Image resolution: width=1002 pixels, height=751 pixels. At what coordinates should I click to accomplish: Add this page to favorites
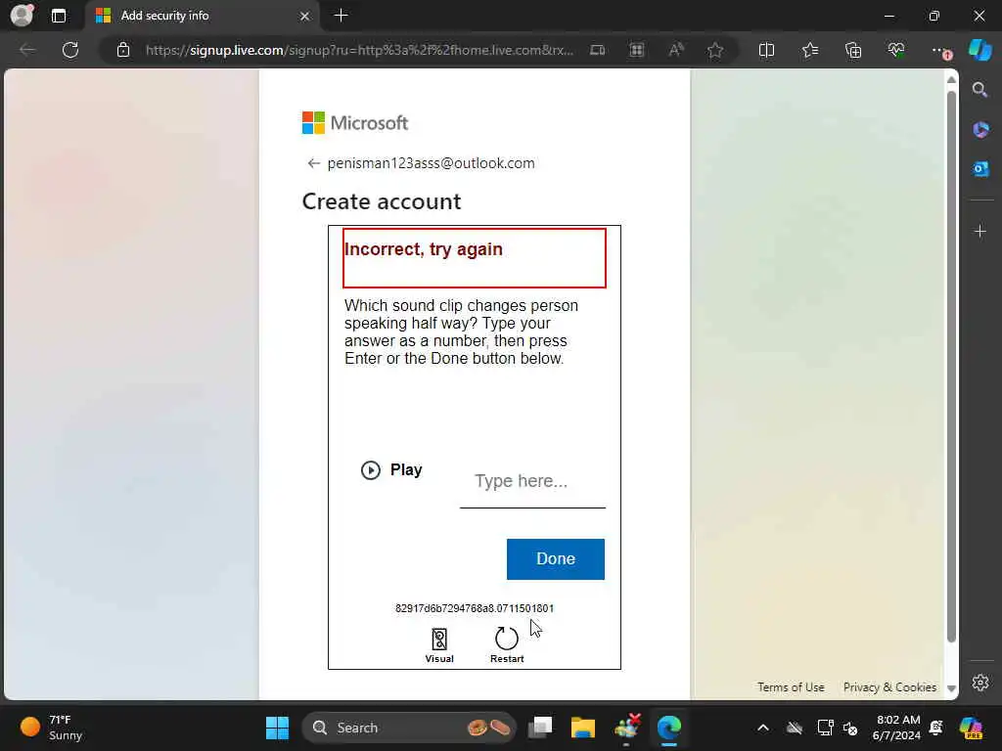click(x=715, y=50)
